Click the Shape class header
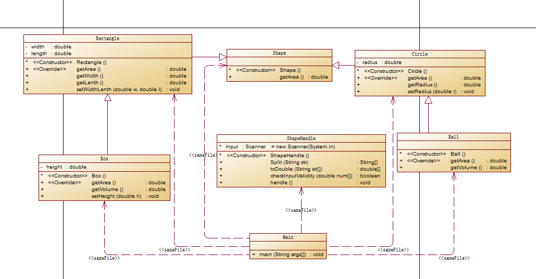 click(279, 53)
